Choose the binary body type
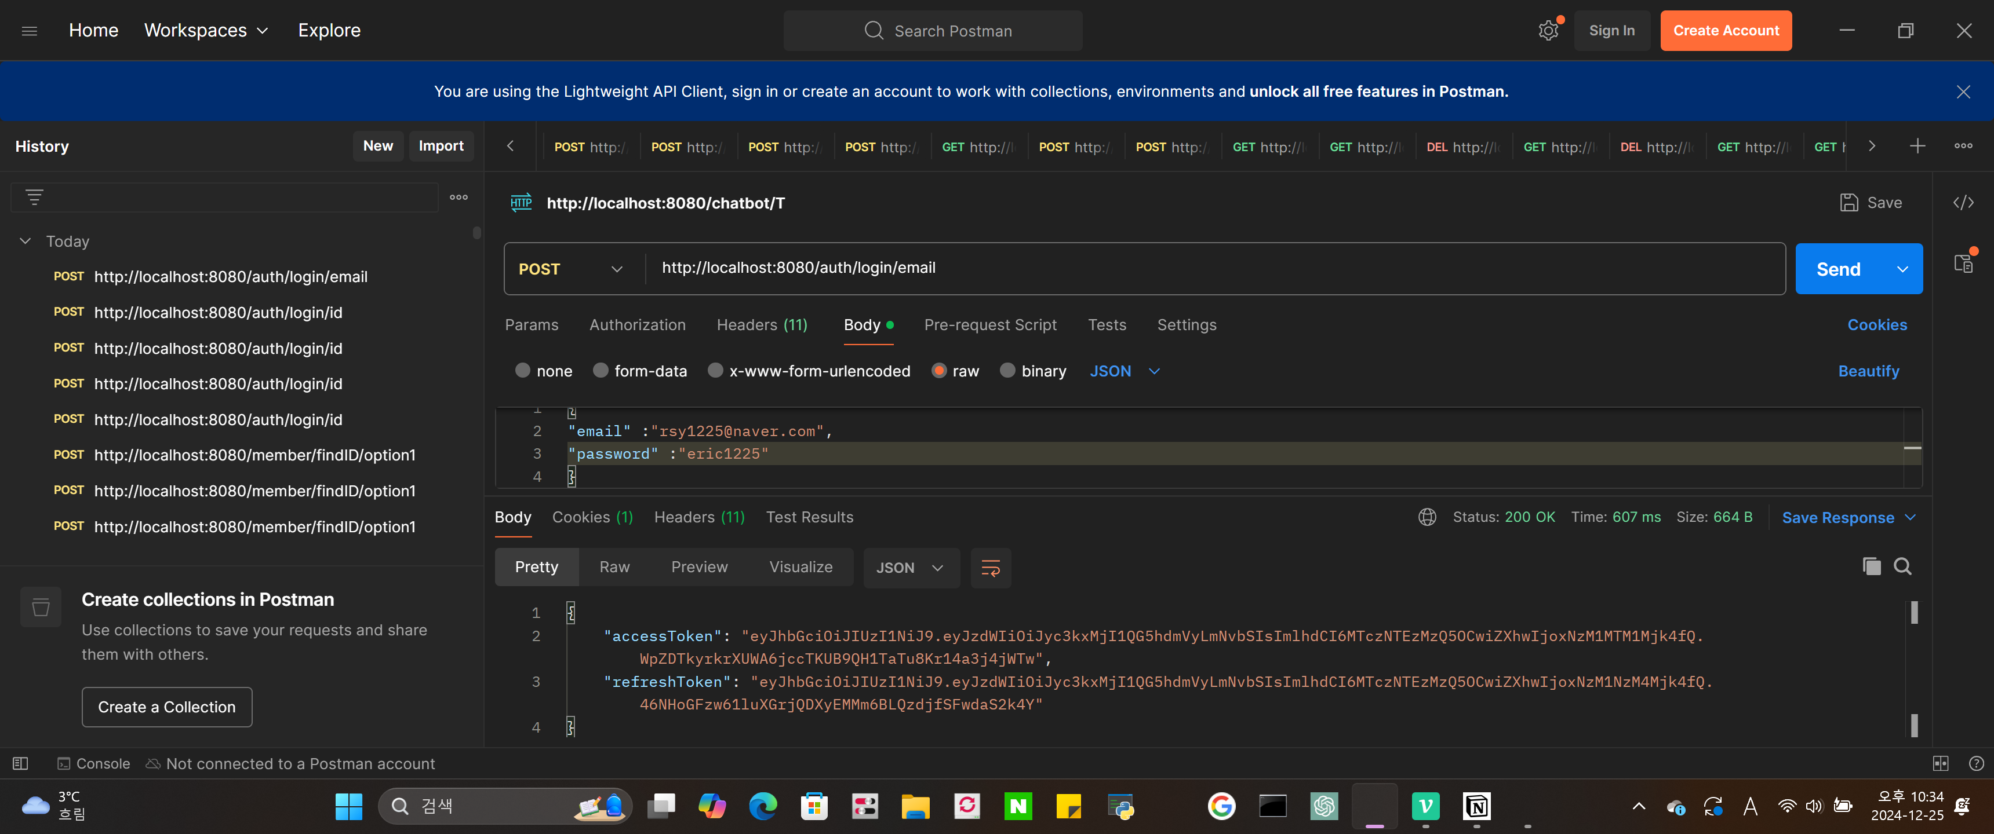This screenshot has width=1994, height=834. tap(1032, 371)
